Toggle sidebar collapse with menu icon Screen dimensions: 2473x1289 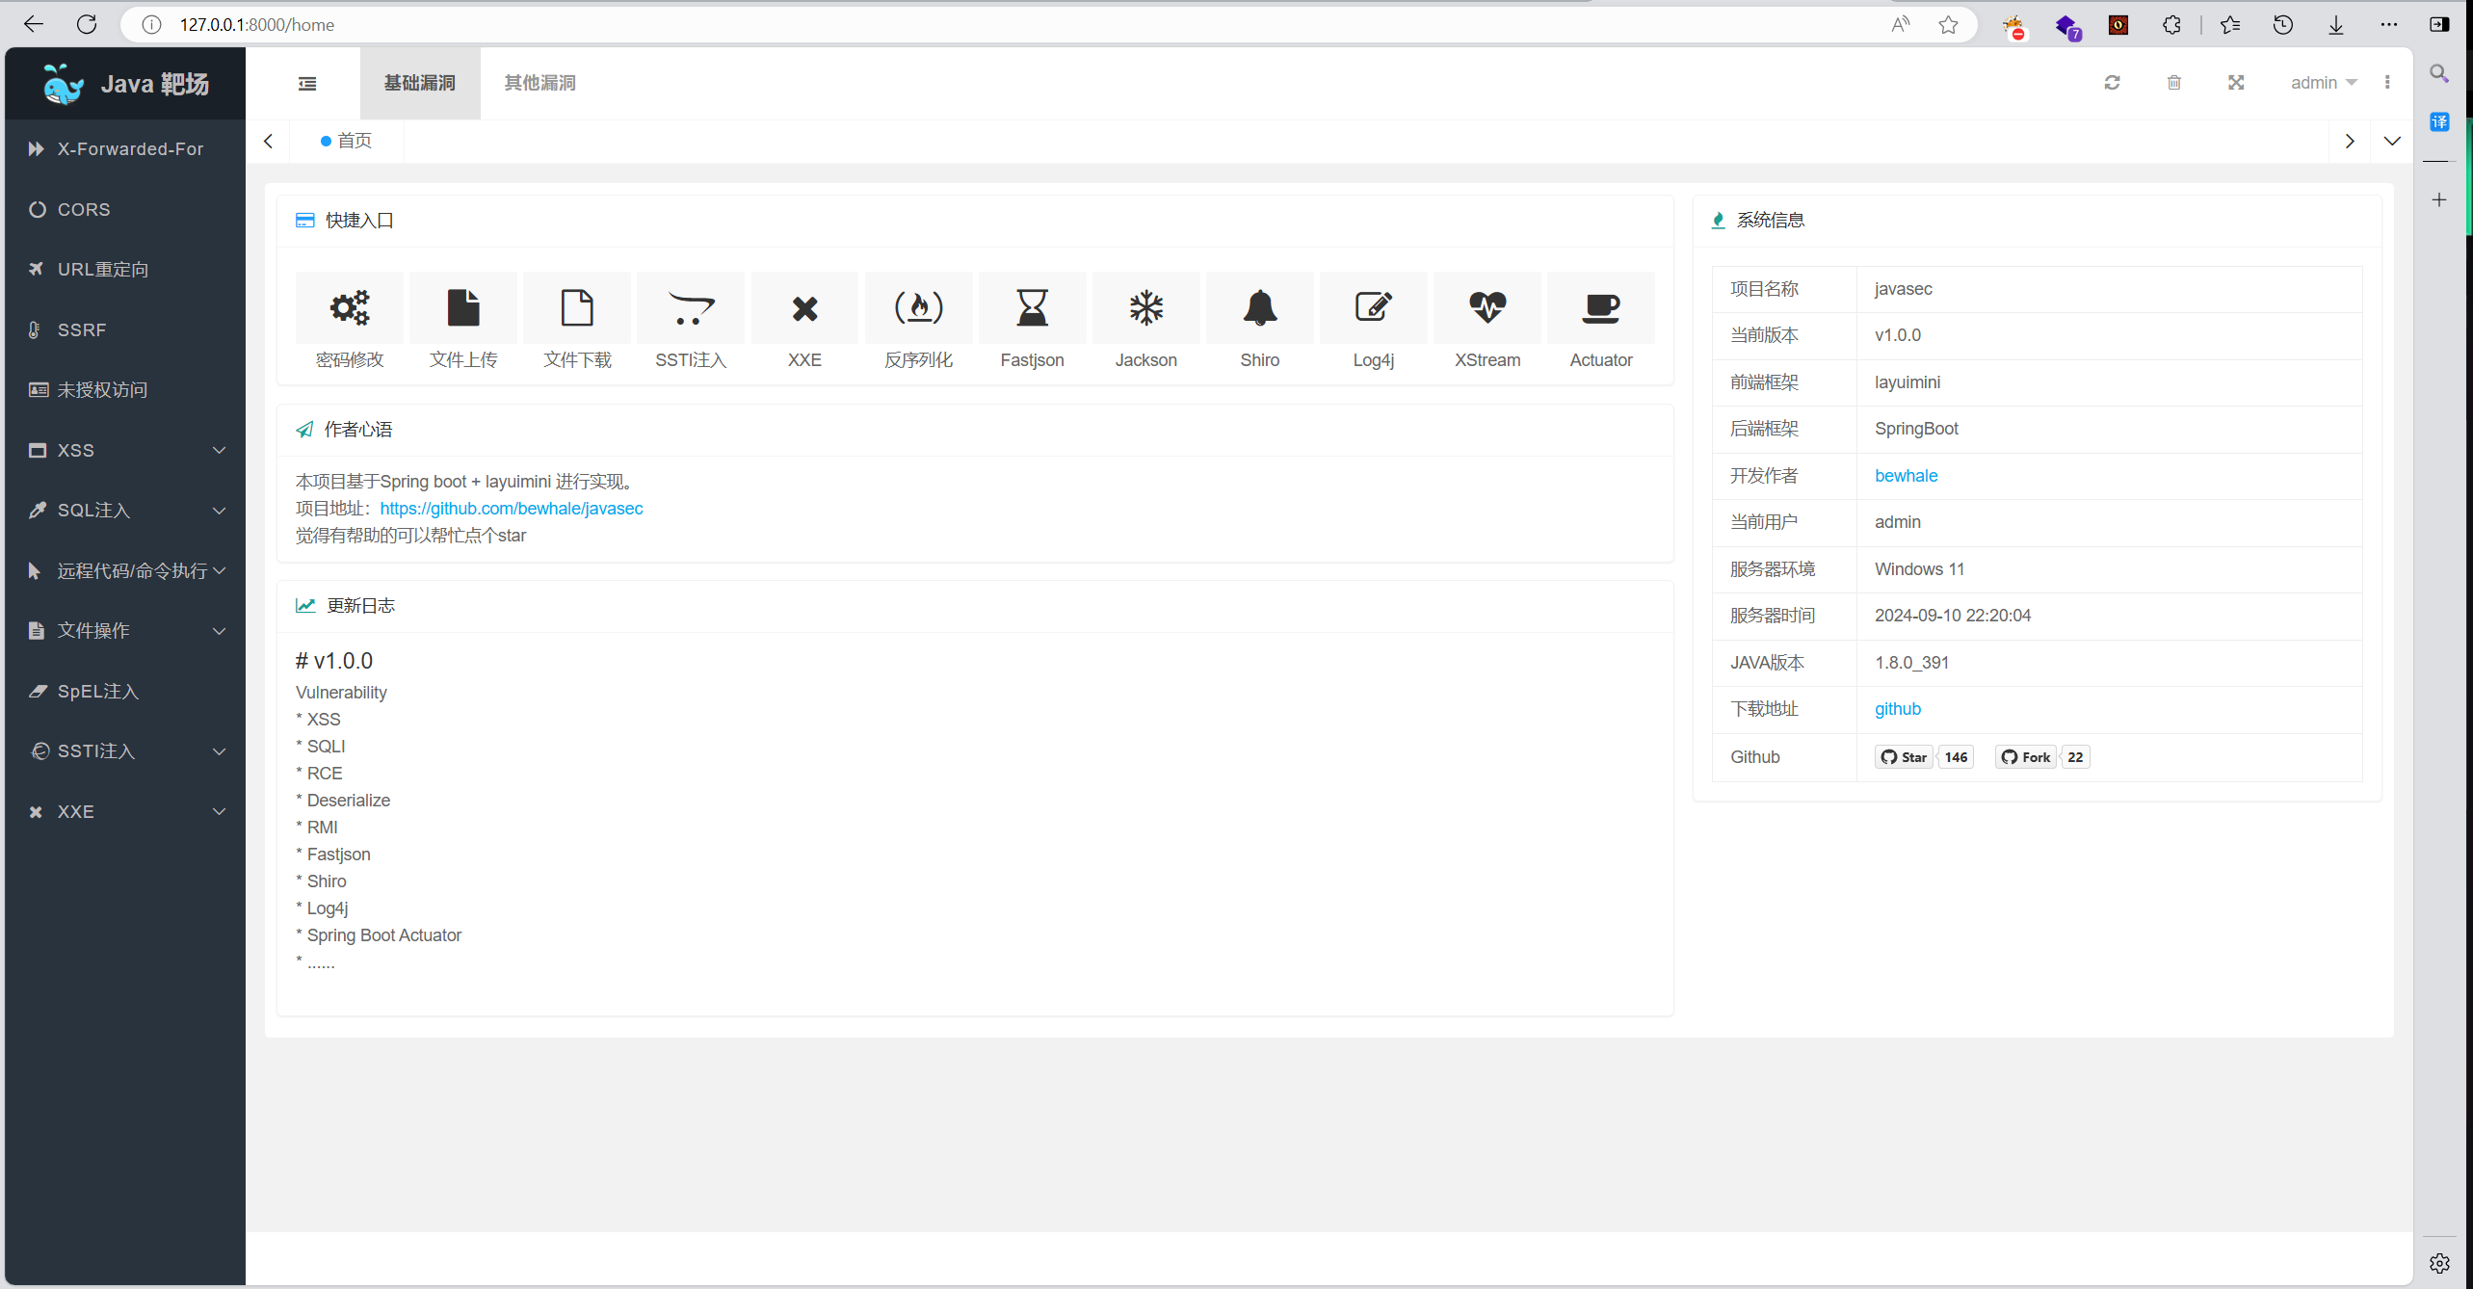coord(307,84)
